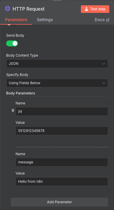Screen dimensions: 114x210
Task: Switch to the Settings tab
Action: [45, 20]
